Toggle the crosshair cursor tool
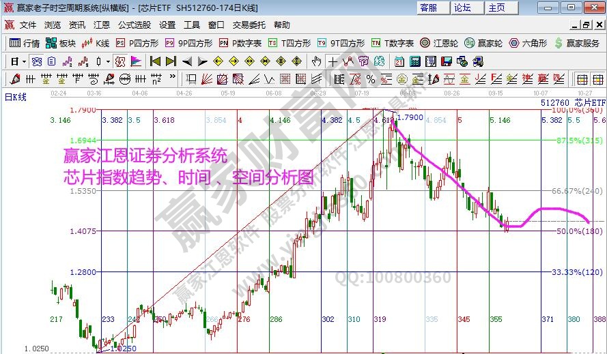 pos(333,61)
